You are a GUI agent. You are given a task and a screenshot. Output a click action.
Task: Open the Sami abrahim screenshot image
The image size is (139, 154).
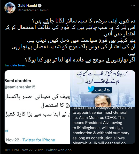pyautogui.click(x=37, y=107)
